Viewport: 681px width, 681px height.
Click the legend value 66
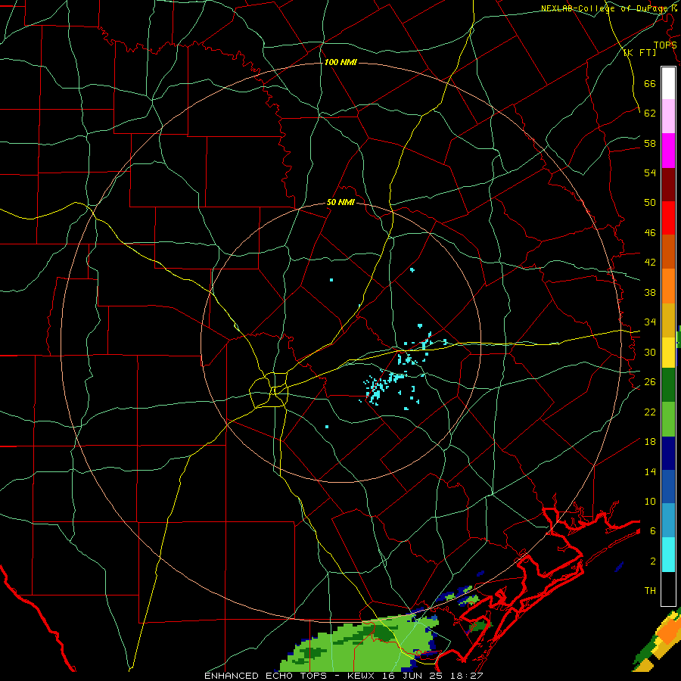coord(650,83)
